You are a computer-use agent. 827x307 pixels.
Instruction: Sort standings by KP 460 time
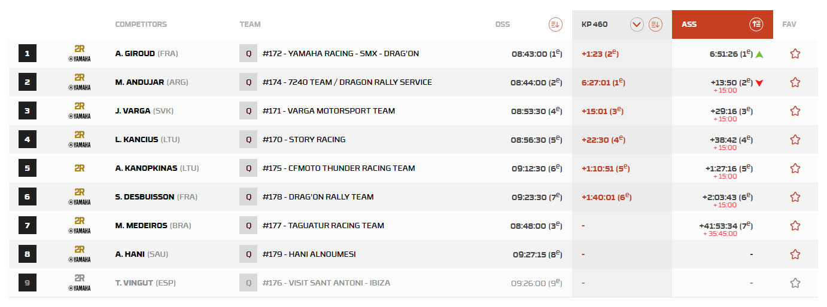[x=656, y=24]
